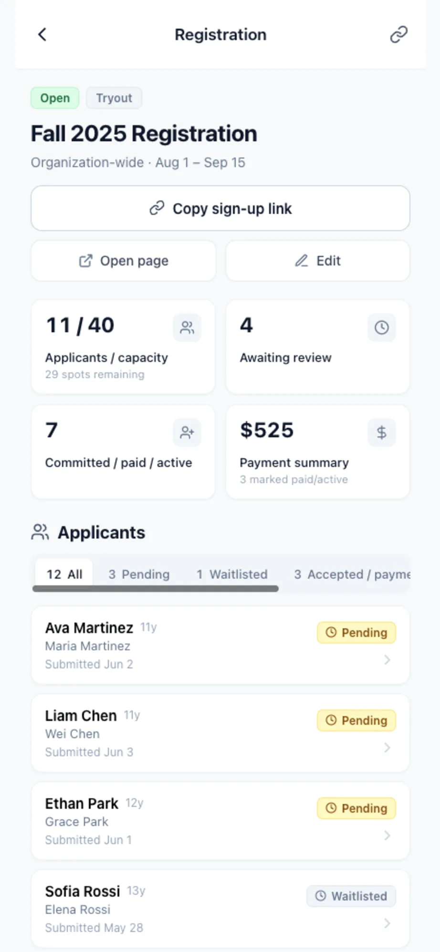Click the '3 marked paid/active' text

pyautogui.click(x=294, y=479)
